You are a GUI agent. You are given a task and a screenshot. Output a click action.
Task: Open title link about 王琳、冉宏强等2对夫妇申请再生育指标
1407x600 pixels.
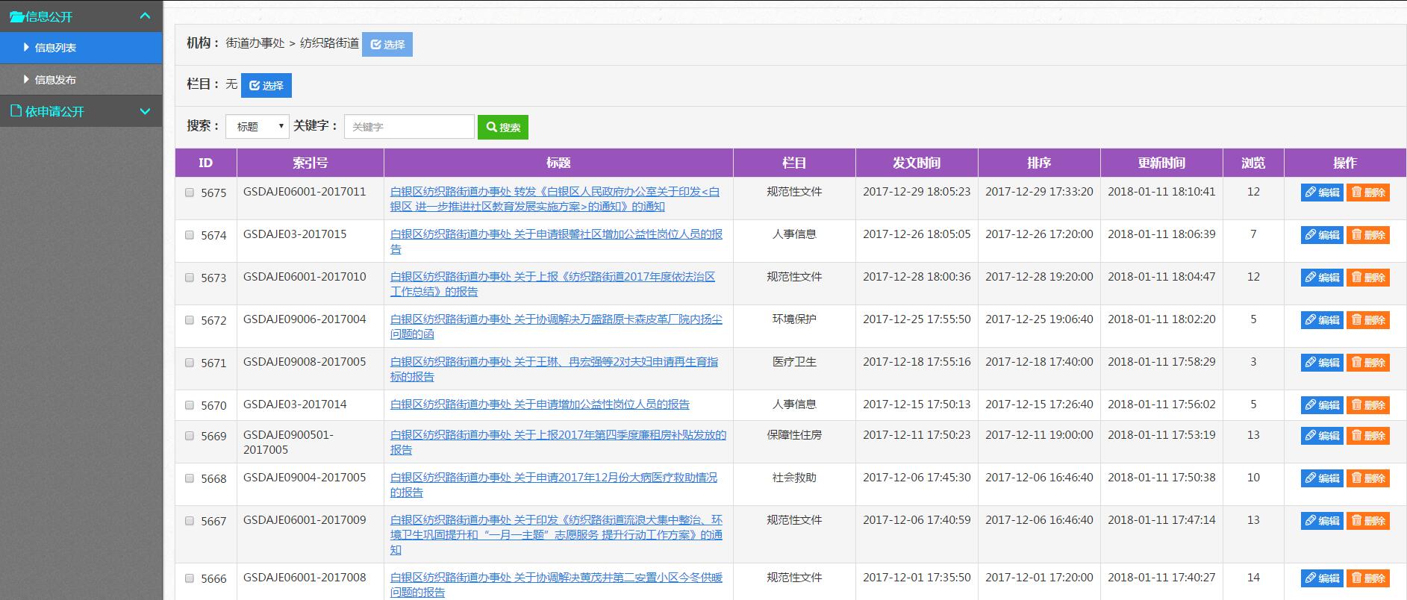pyautogui.click(x=554, y=369)
